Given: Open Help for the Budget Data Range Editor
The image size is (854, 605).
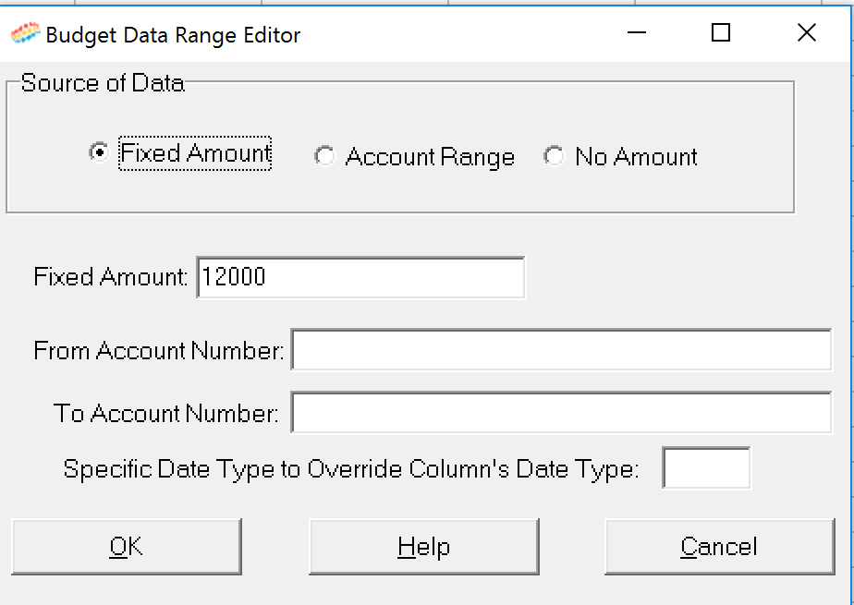Looking at the screenshot, I should click(423, 546).
